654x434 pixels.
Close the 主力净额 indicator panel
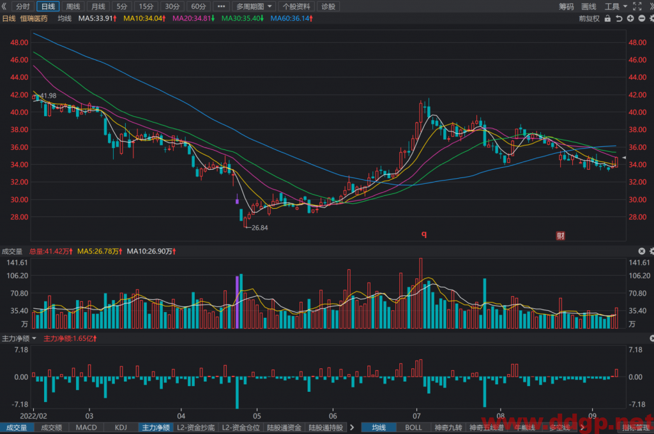(652, 338)
